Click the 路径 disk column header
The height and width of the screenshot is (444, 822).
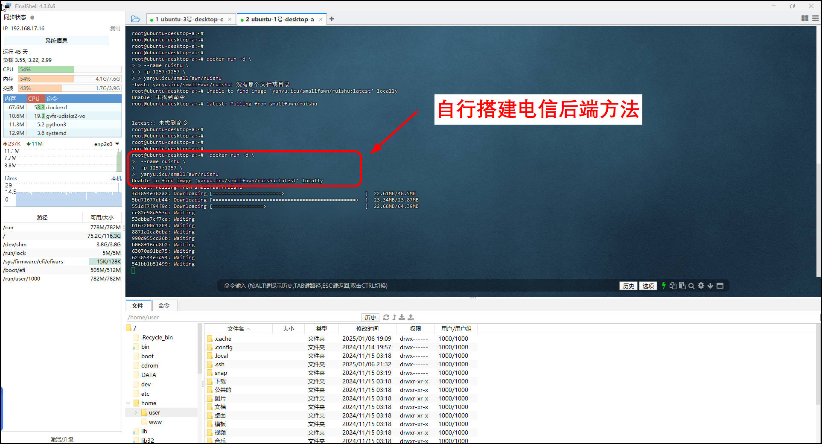pyautogui.click(x=42, y=218)
